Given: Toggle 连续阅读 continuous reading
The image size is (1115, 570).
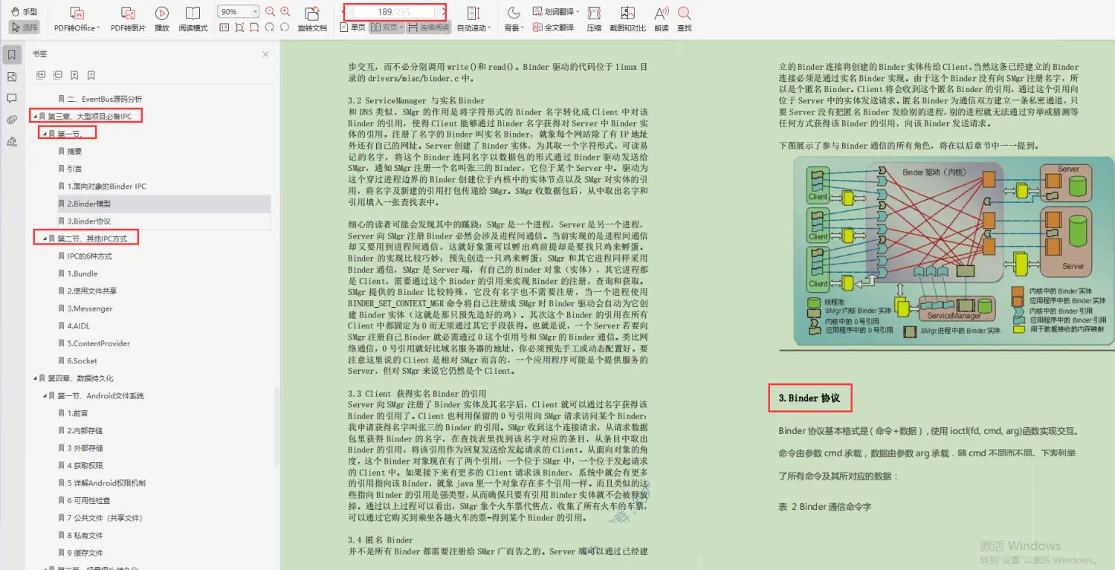Looking at the screenshot, I should pyautogui.click(x=429, y=27).
